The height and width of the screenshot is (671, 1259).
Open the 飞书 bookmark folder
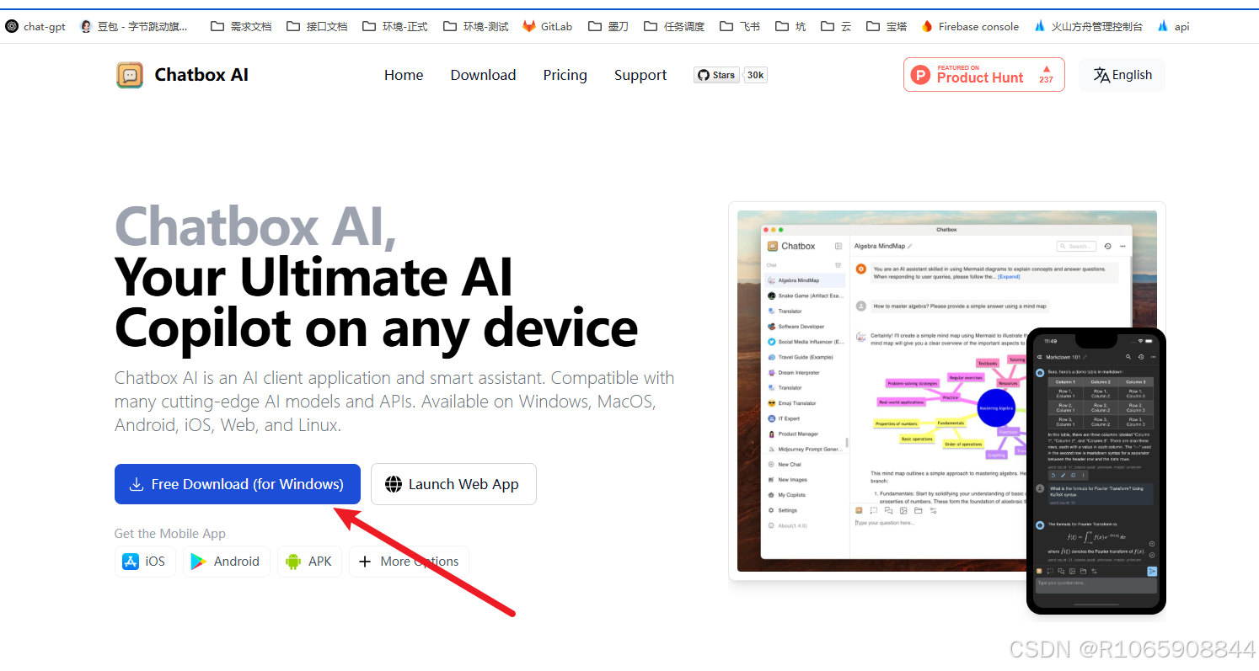[x=740, y=26]
